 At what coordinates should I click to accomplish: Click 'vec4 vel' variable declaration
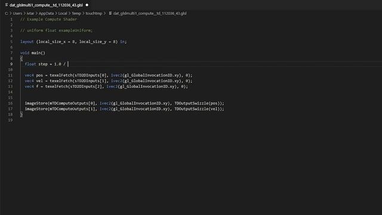coord(33,81)
